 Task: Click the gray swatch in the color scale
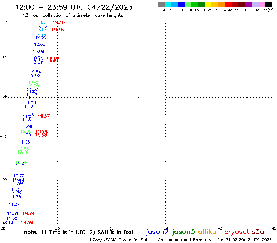click(x=161, y=4)
